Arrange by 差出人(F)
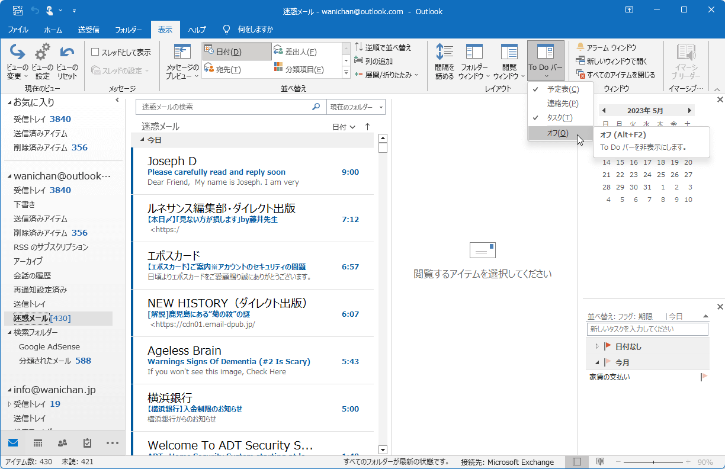 307,52
